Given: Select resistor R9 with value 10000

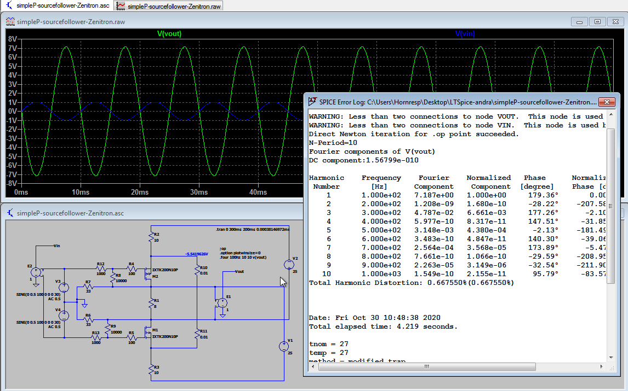Looking at the screenshot, I should click(x=107, y=329).
